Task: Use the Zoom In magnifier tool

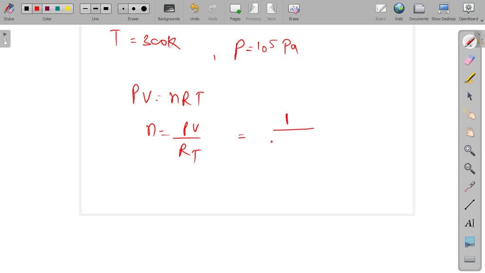Action: pos(469,150)
